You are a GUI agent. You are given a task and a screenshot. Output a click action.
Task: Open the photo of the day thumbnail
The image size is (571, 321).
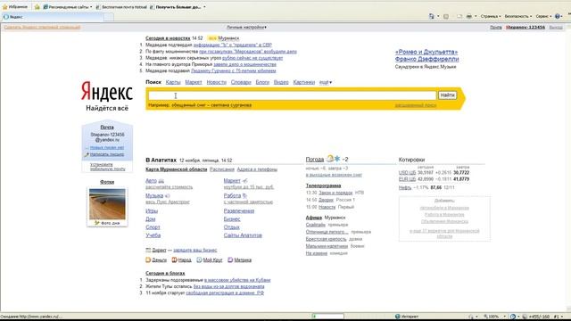pyautogui.click(x=107, y=204)
